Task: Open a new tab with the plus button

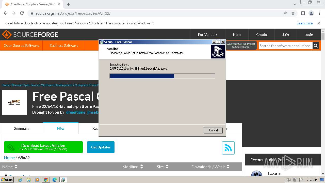Action: click(69, 4)
